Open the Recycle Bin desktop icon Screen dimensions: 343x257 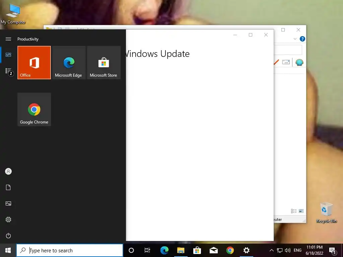click(326, 212)
